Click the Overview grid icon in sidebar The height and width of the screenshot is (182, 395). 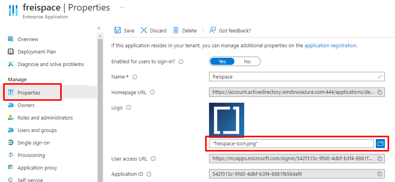coord(11,39)
